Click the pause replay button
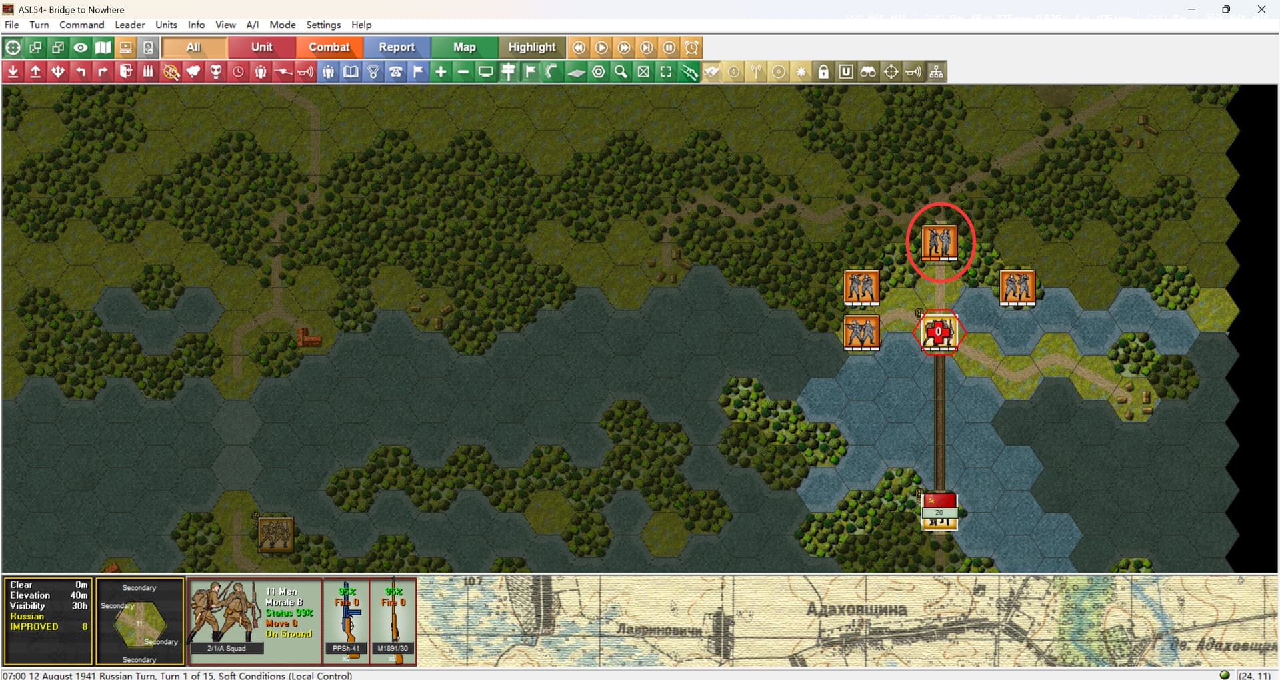 [669, 48]
